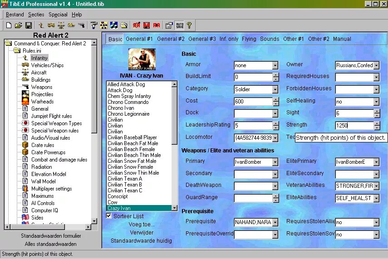Image resolution: width=388 pixels, height=259 pixels.
Task: Select Vehicles/Ships in the tree
Action: click(x=47, y=65)
